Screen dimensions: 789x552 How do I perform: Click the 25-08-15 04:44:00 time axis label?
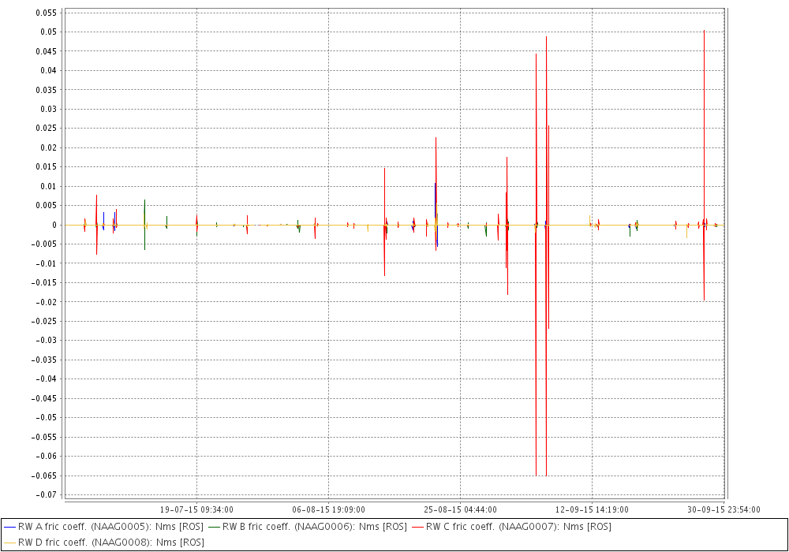(461, 509)
